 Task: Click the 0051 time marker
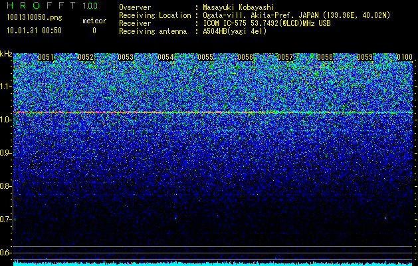click(46, 57)
